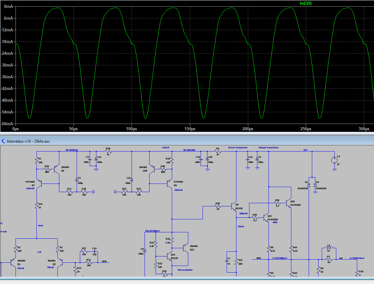Select resistor R41 1k
374x284 pixels.
pos(37,205)
